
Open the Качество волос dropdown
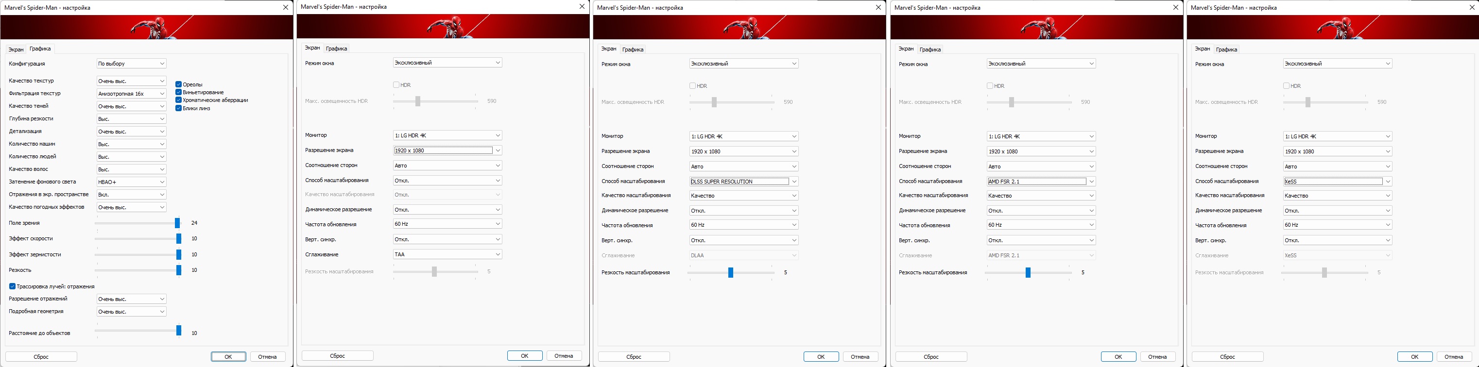coord(132,169)
